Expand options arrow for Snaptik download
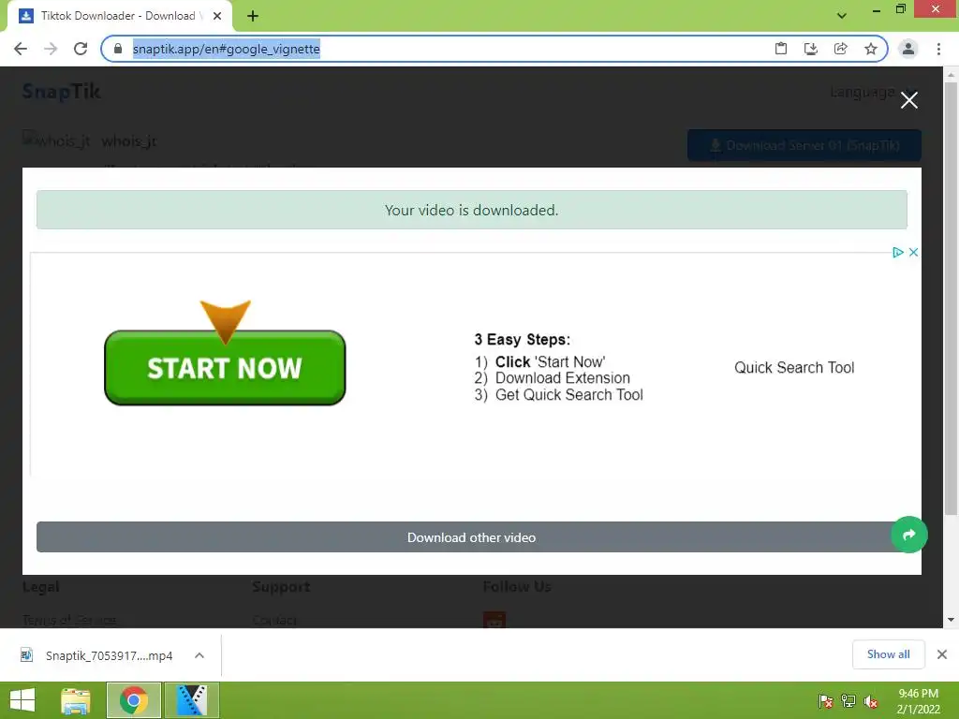The width and height of the screenshot is (959, 719). coord(199,655)
